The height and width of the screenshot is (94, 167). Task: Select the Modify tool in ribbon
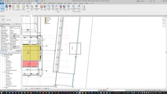pyautogui.click(x=2, y=8)
